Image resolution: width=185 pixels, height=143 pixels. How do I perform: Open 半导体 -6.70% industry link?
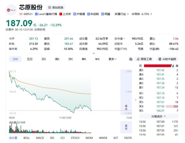142,14
